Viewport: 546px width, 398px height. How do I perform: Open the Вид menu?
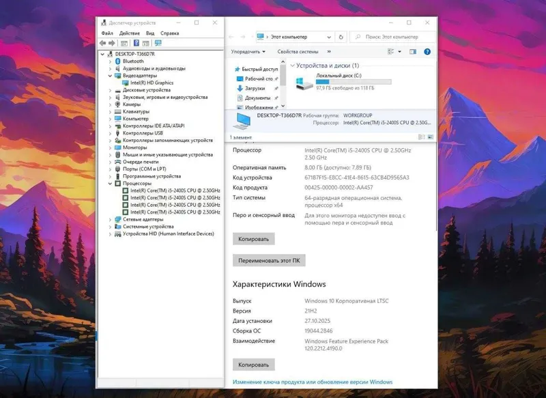150,33
